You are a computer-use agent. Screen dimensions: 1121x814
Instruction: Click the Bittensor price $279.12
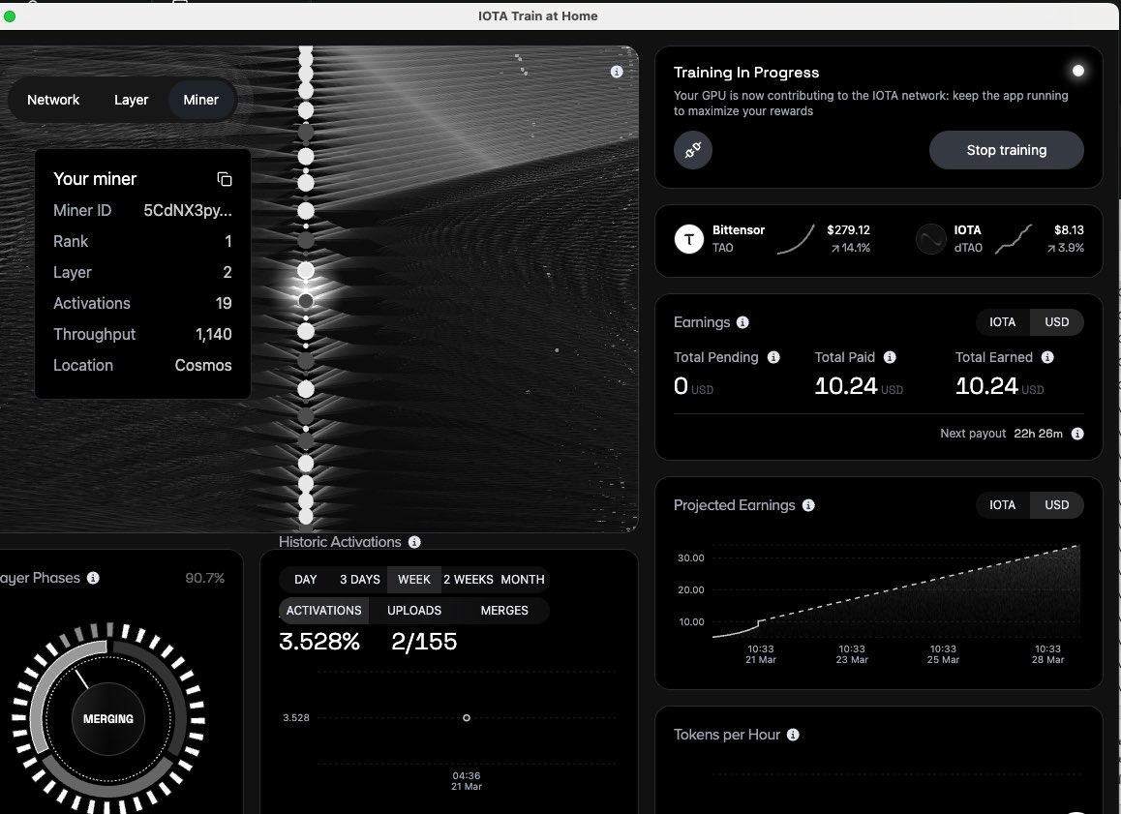pyautogui.click(x=849, y=230)
